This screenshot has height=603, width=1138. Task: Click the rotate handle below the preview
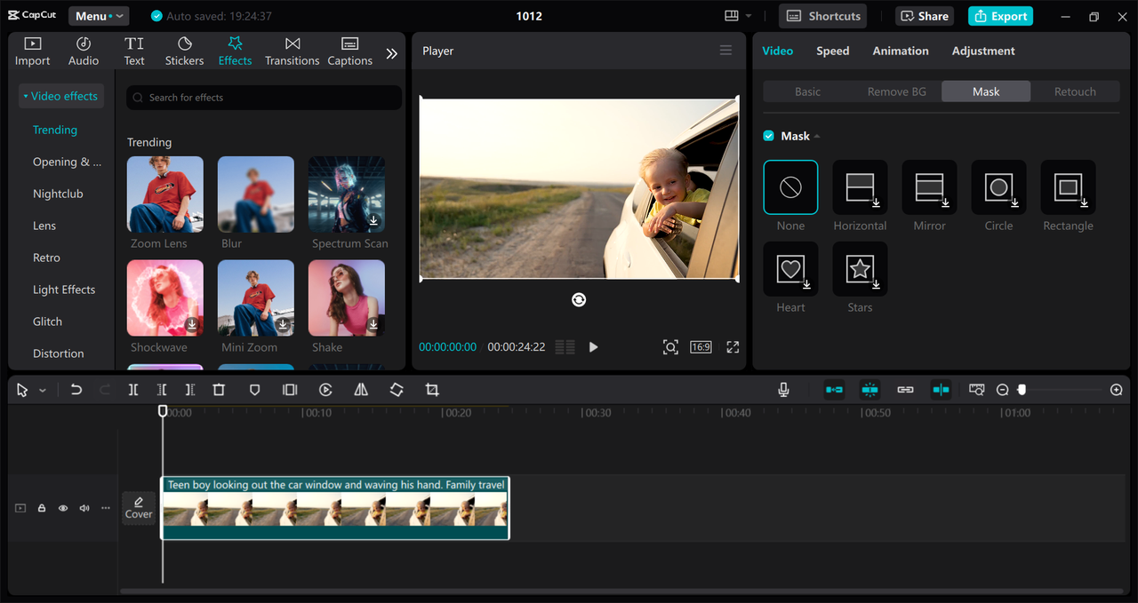tap(579, 300)
